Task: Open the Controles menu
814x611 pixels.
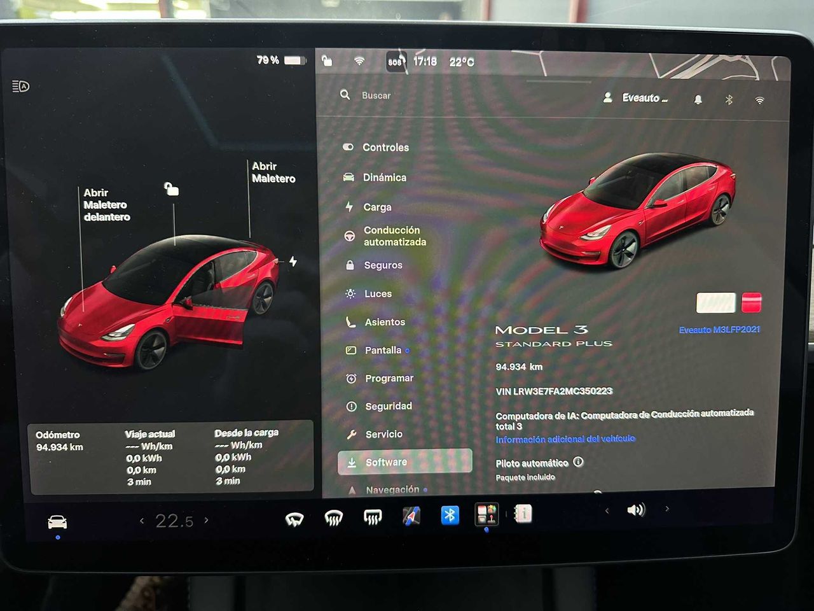Action: (376, 147)
